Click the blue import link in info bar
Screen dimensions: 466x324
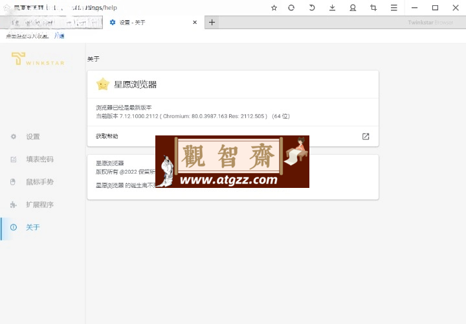coord(60,36)
